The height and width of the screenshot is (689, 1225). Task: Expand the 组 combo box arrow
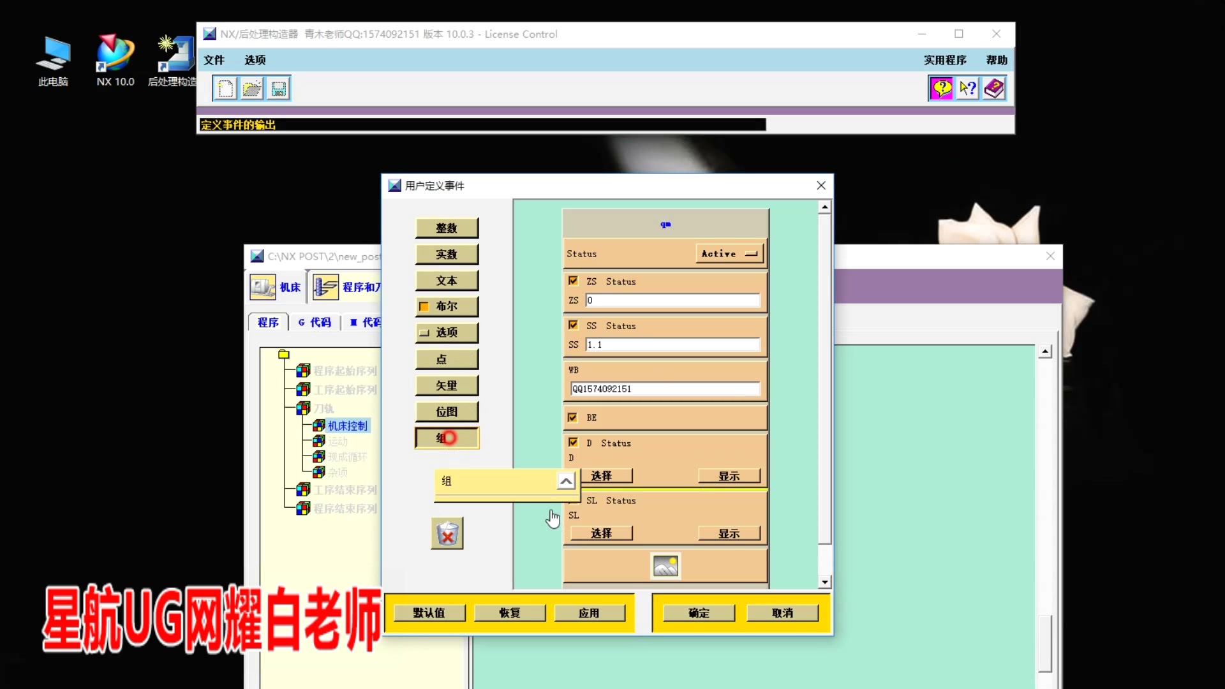[565, 481]
